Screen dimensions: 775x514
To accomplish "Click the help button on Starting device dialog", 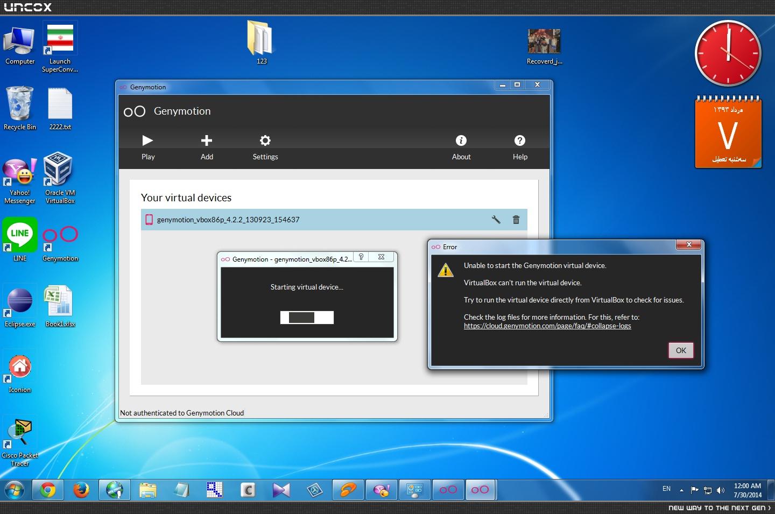I will coord(361,257).
